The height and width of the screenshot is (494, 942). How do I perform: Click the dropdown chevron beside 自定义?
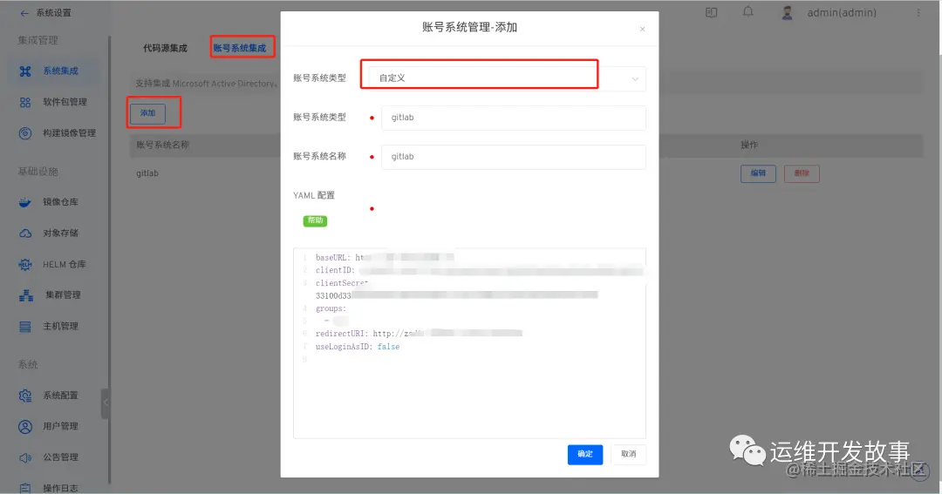pyautogui.click(x=635, y=78)
